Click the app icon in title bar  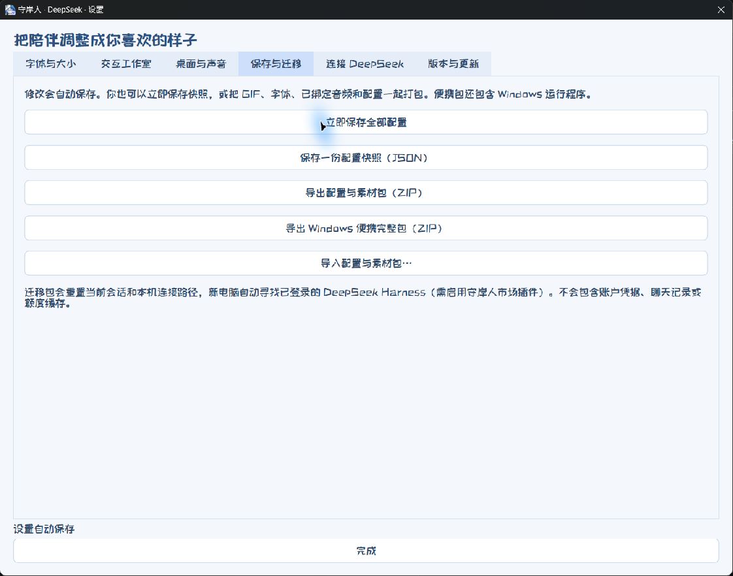(x=10, y=10)
